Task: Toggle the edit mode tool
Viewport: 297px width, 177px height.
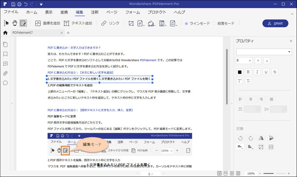Action: click(23, 23)
